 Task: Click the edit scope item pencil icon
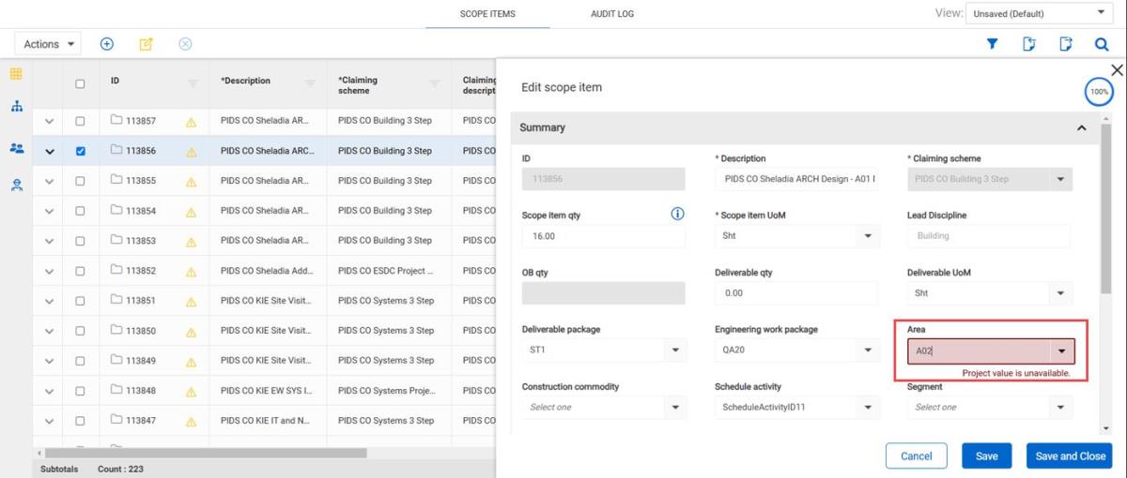(x=146, y=44)
